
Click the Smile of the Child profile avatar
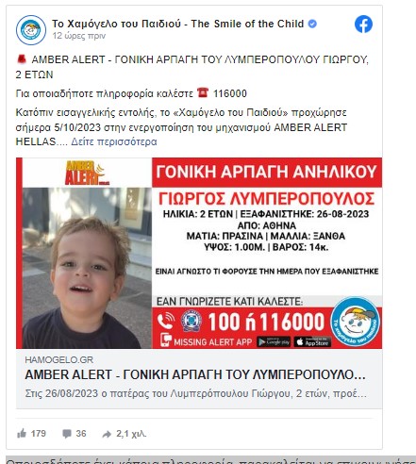[31, 30]
